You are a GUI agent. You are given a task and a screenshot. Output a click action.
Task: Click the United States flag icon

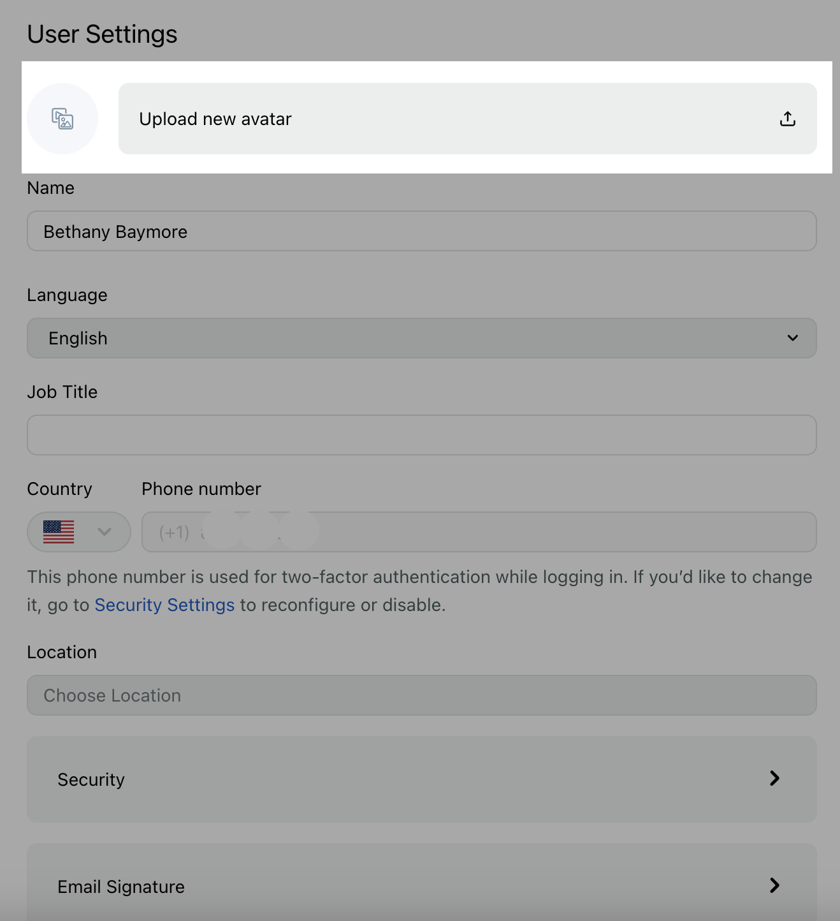59,532
